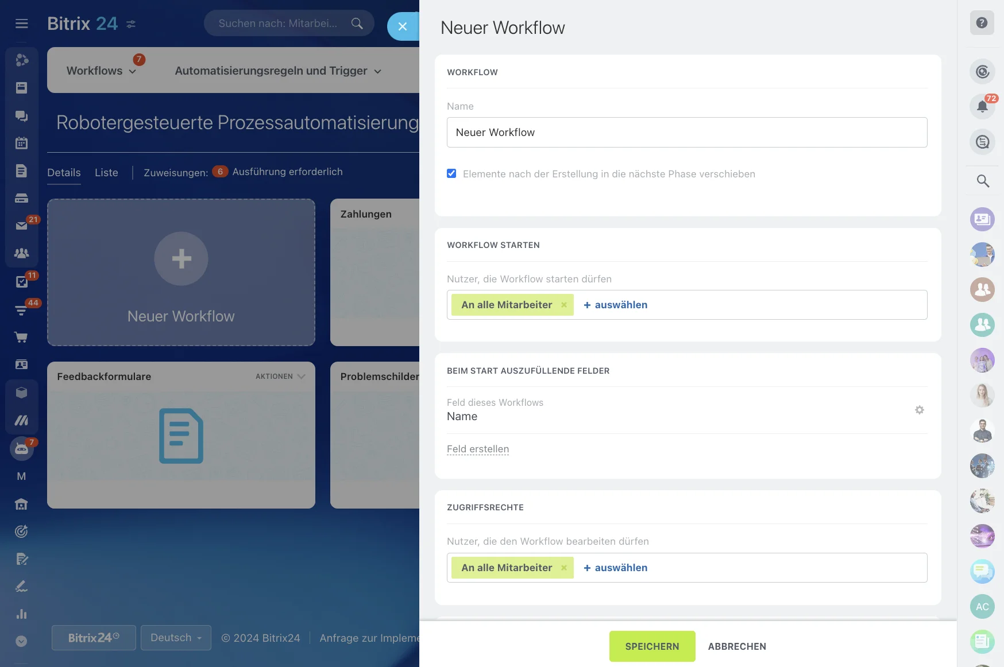Open the Deutsch language selector
Viewport: 1004px width, 667px height.
click(x=176, y=638)
